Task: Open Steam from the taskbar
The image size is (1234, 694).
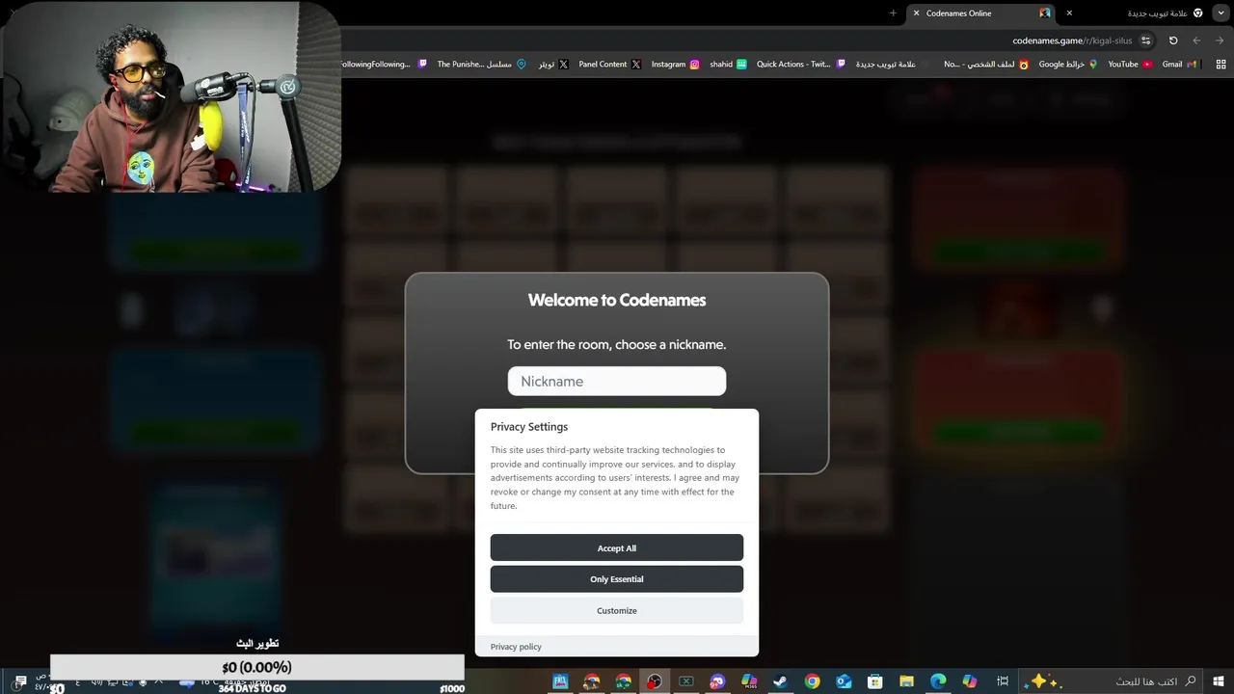Action: [x=780, y=681]
